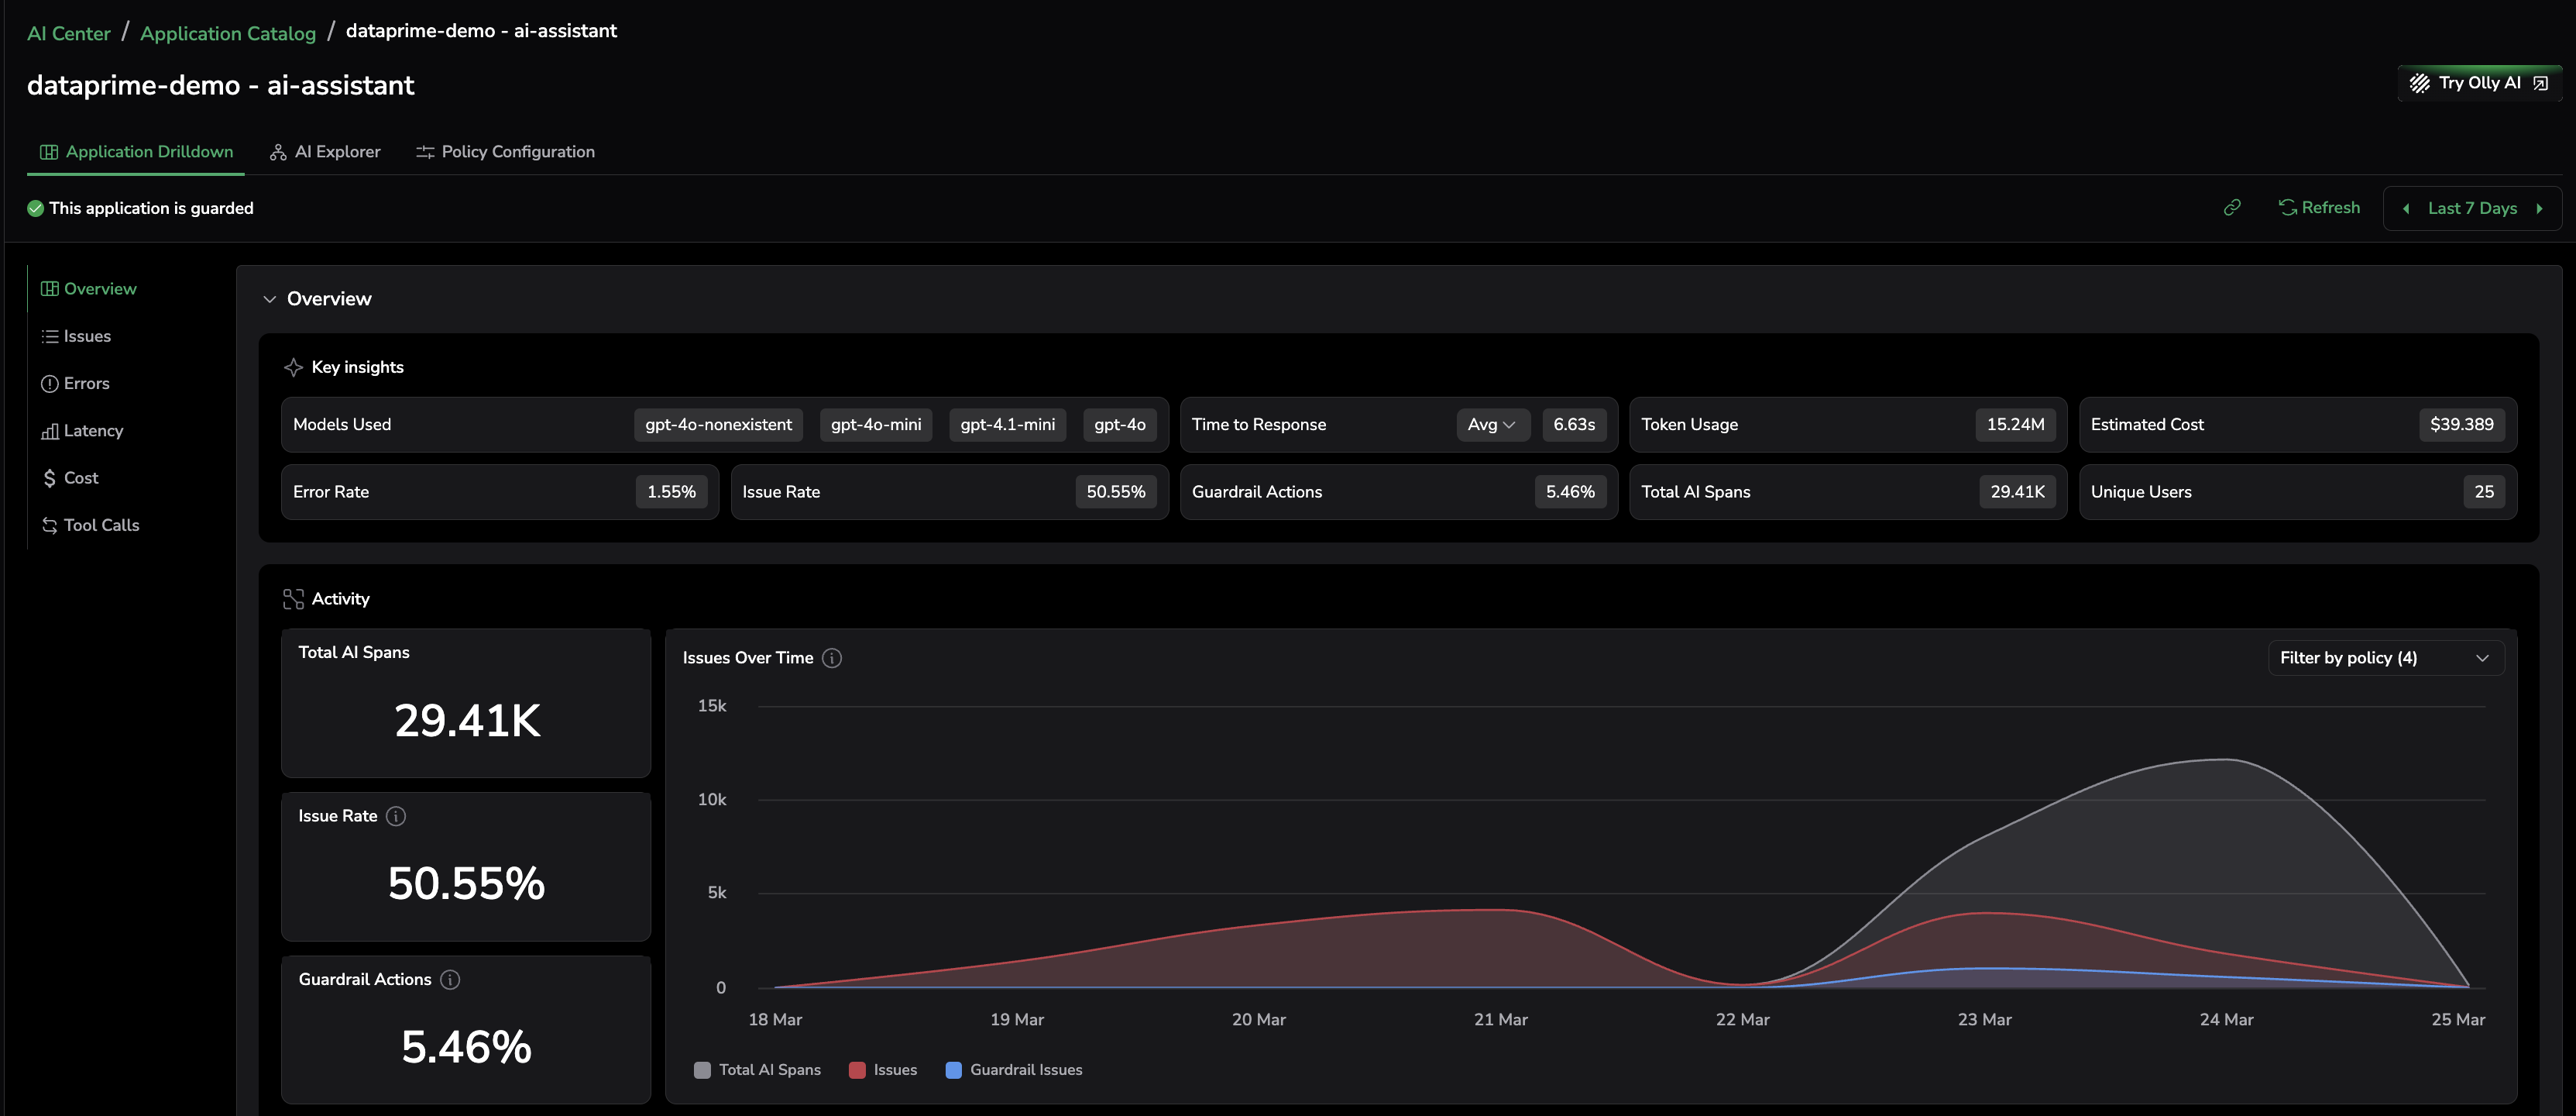Collapse the Overview section chevron
Image resolution: width=2576 pixels, height=1116 pixels.
tap(269, 299)
